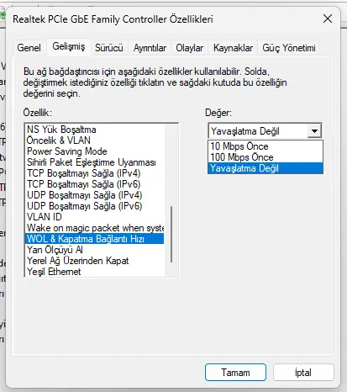Viewport: 347px width, 392px height.
Task: Switch to the Kaynaklar tab
Action: pyautogui.click(x=233, y=48)
